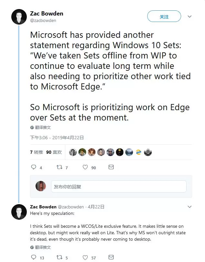Click the envelope message icon under main tweet

point(111,167)
